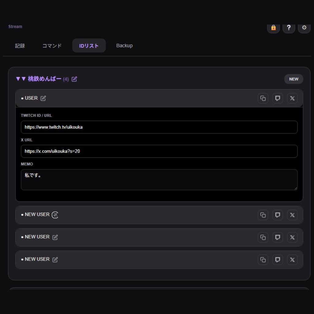Click the Twitch icon on the second NEW USER row
The image size is (314, 314).
click(x=278, y=237)
